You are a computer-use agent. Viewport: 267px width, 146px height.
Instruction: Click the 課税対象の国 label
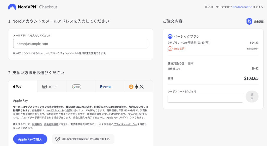(177, 63)
